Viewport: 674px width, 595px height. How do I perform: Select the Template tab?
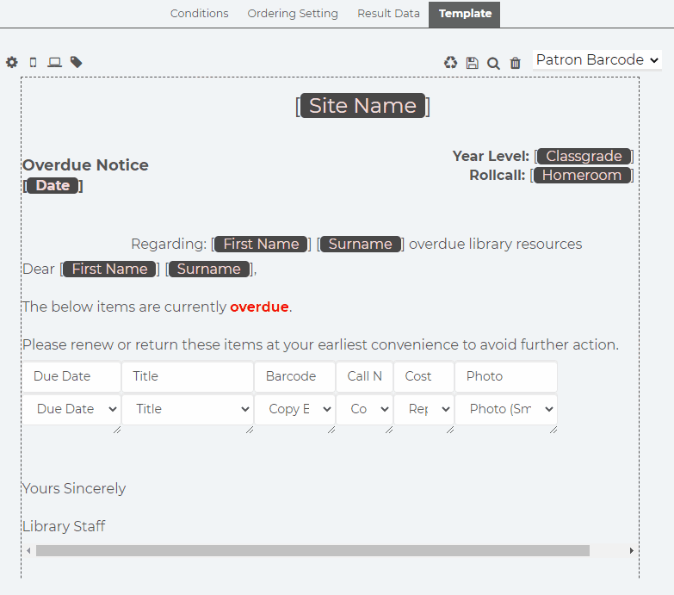(465, 14)
